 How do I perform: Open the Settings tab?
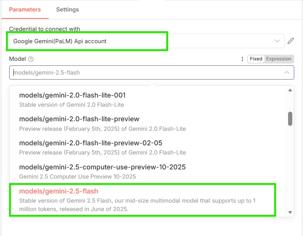point(67,10)
